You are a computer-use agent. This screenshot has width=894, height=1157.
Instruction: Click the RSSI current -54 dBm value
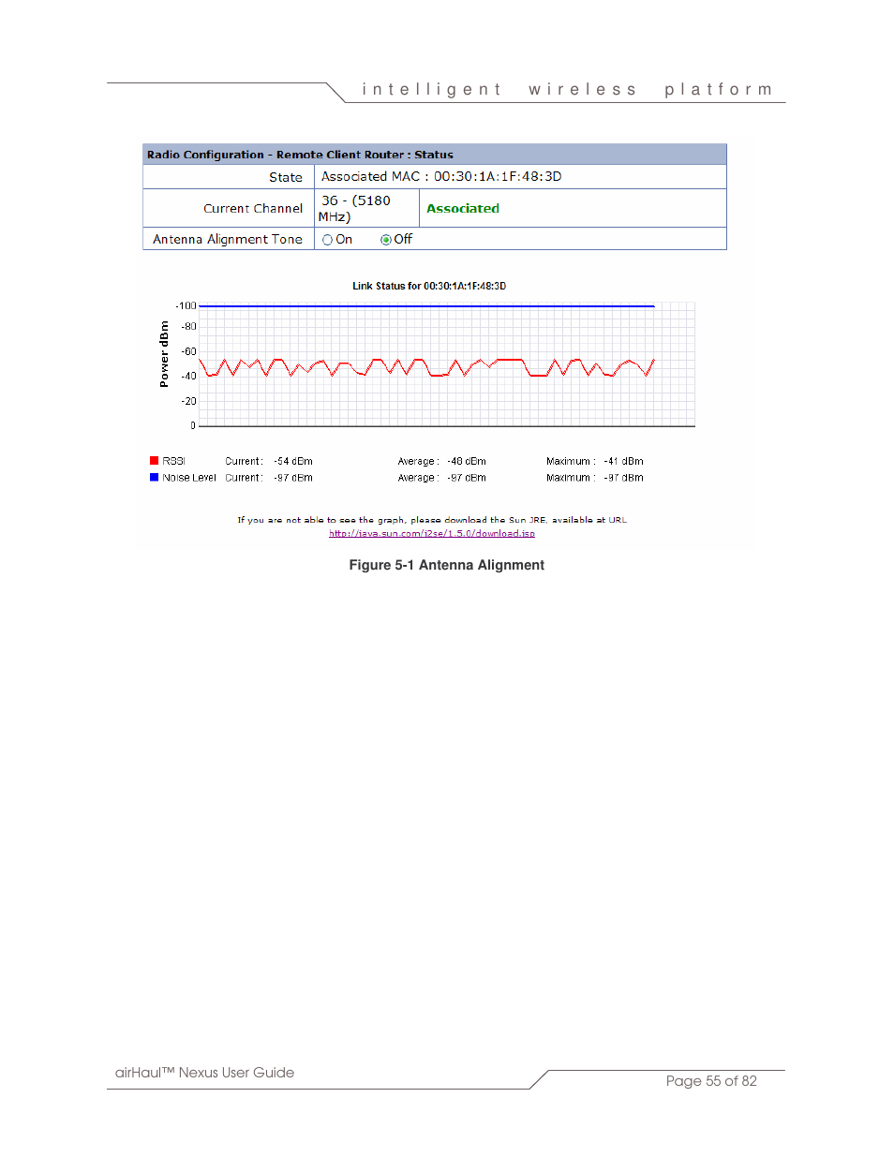[x=293, y=461]
